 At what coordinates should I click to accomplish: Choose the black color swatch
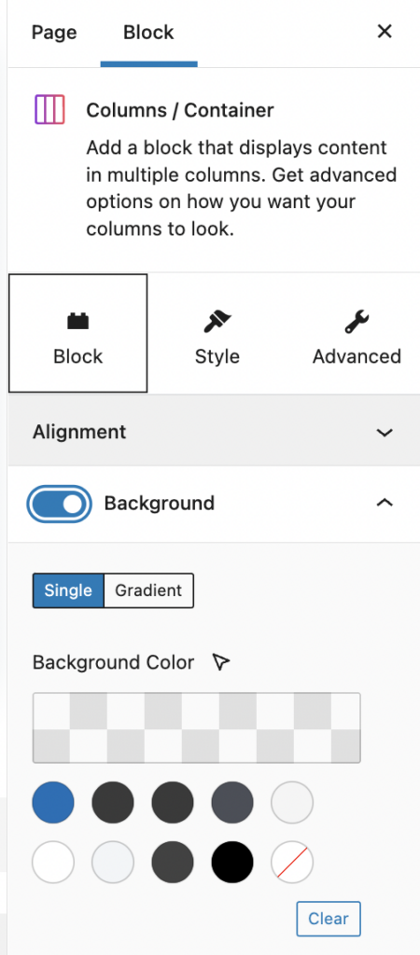pyautogui.click(x=232, y=863)
